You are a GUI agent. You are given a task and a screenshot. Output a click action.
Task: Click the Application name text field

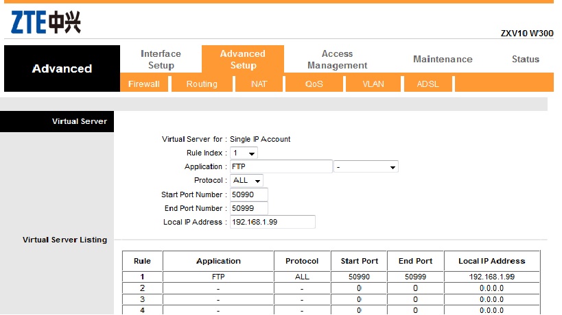(281, 166)
